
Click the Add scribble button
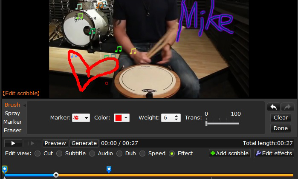pyautogui.click(x=230, y=153)
